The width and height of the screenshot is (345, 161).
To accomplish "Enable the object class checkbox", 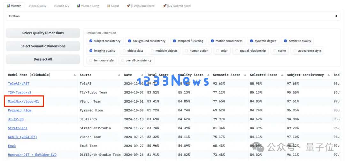I will (124, 51).
